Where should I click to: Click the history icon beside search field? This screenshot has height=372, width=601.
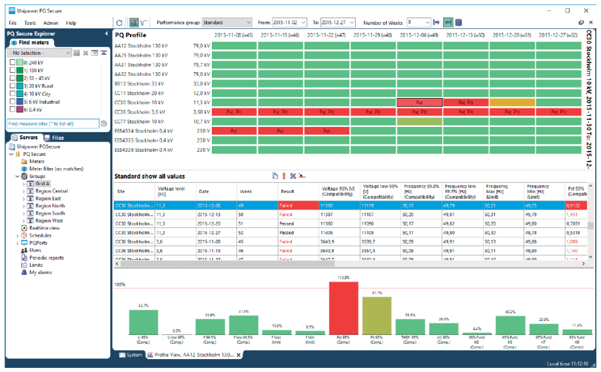tap(104, 124)
